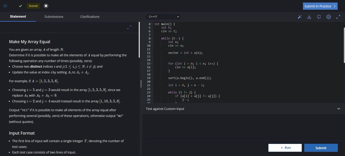This screenshot has width=345, height=156.
Task: Go back using the left arrow button
Action: [x=6, y=6]
